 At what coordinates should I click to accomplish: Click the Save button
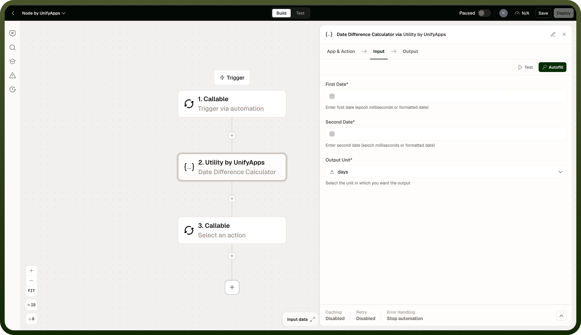tap(543, 13)
